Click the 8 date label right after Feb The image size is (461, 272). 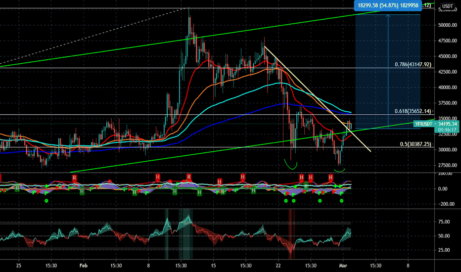tap(148, 266)
